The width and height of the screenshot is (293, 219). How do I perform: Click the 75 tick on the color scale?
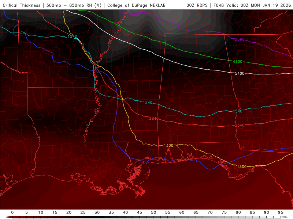[224, 212]
